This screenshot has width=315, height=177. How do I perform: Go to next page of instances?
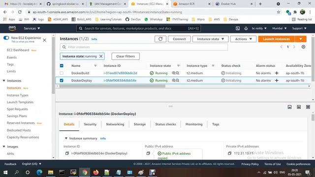(x=294, y=47)
